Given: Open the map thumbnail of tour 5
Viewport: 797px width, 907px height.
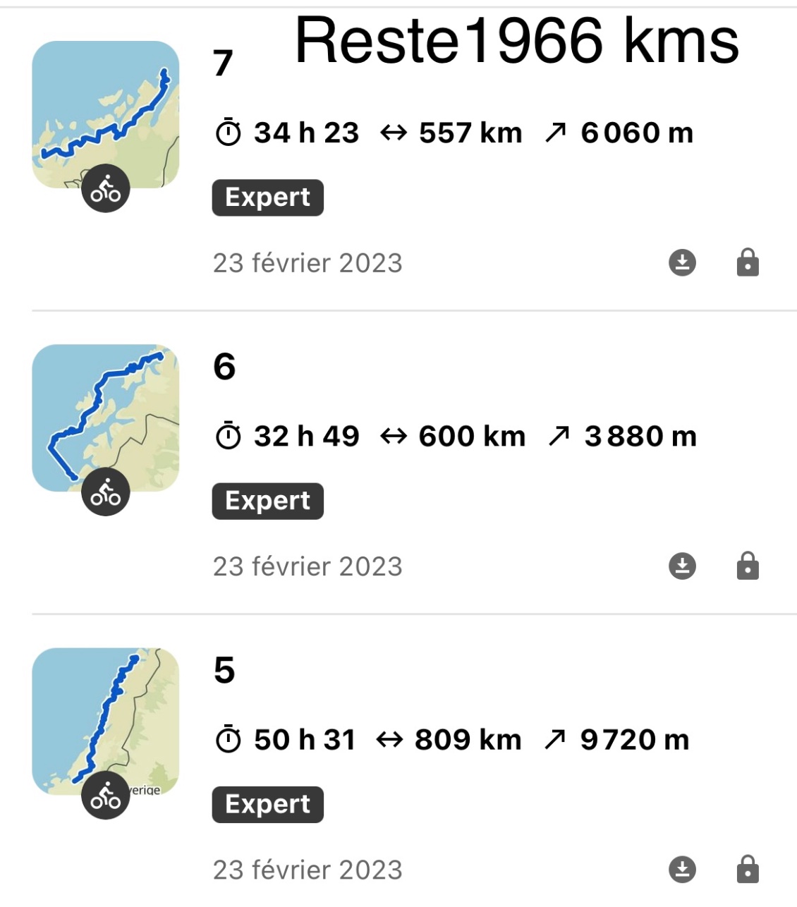Looking at the screenshot, I should point(106,721).
